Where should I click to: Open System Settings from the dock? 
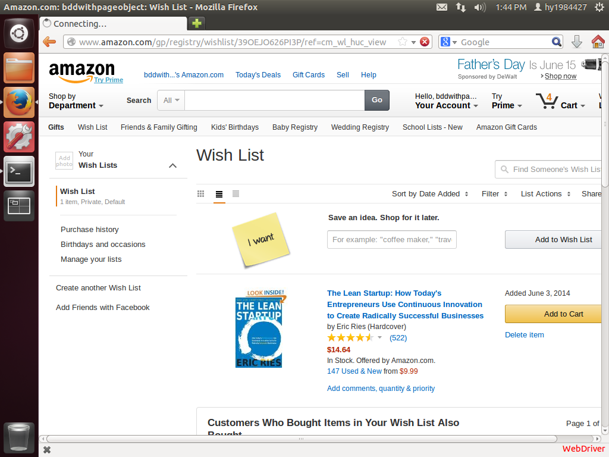click(x=19, y=137)
